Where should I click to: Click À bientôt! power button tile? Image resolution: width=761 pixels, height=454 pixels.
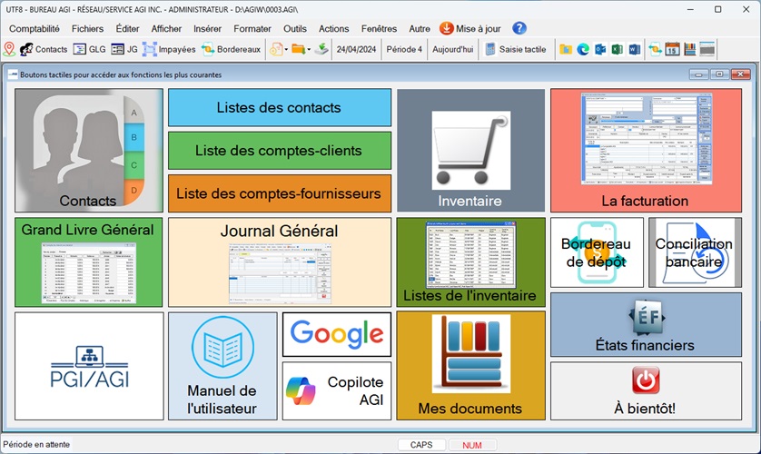[x=646, y=391]
